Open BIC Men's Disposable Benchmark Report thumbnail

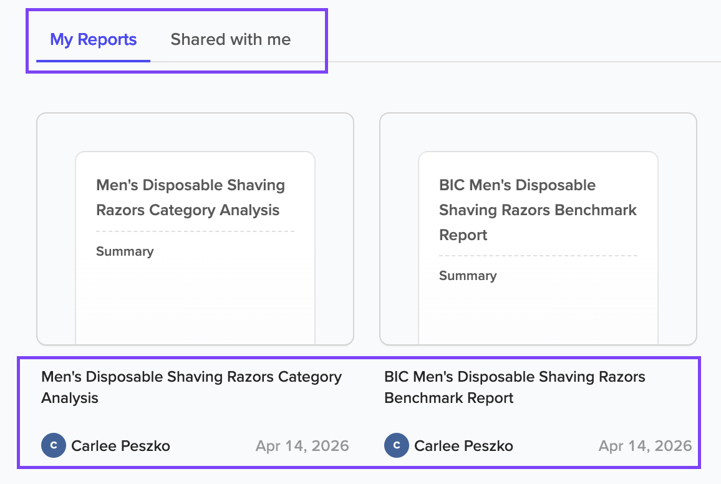coord(538,229)
